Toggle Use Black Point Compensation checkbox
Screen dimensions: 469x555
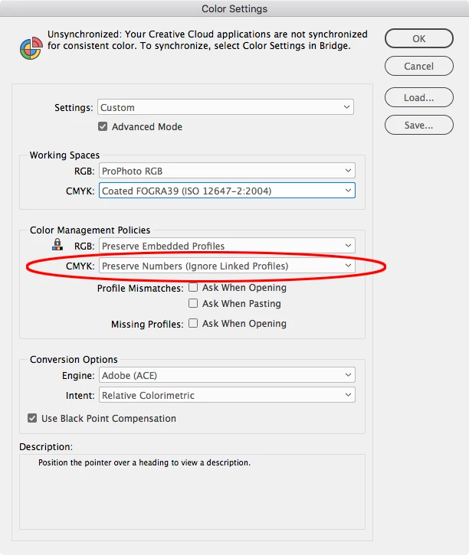(x=32, y=418)
